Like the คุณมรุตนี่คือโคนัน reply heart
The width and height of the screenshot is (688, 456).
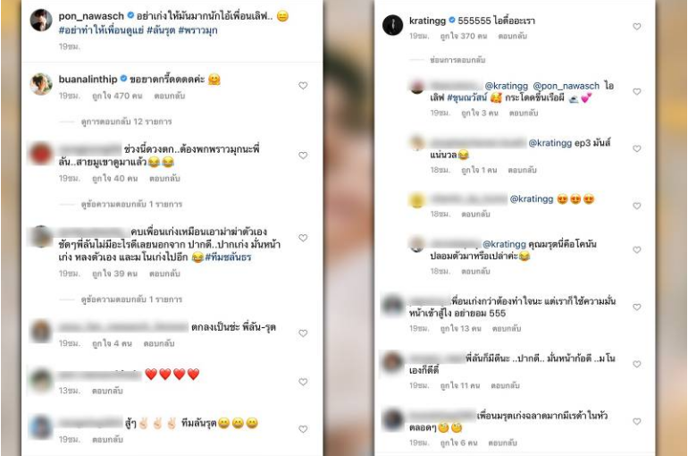tap(637, 249)
